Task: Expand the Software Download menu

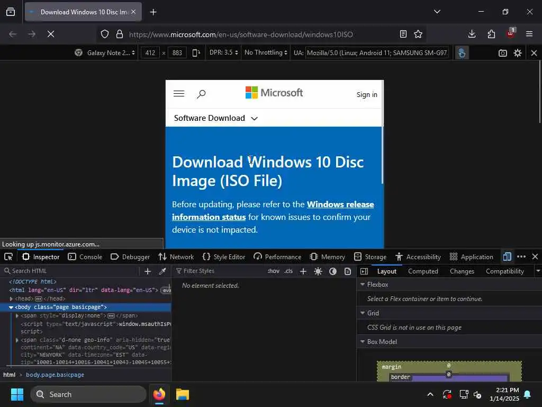Action: pos(216,118)
